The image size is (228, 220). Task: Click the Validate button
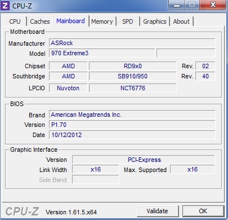[158, 211]
